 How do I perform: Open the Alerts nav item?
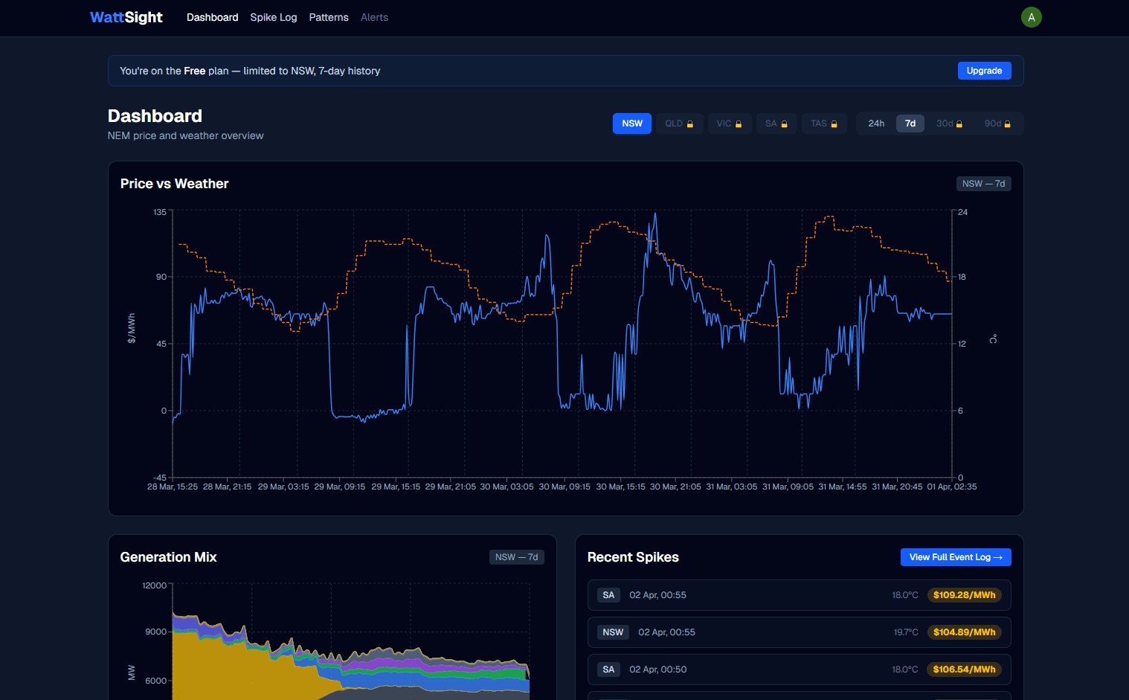(x=374, y=17)
